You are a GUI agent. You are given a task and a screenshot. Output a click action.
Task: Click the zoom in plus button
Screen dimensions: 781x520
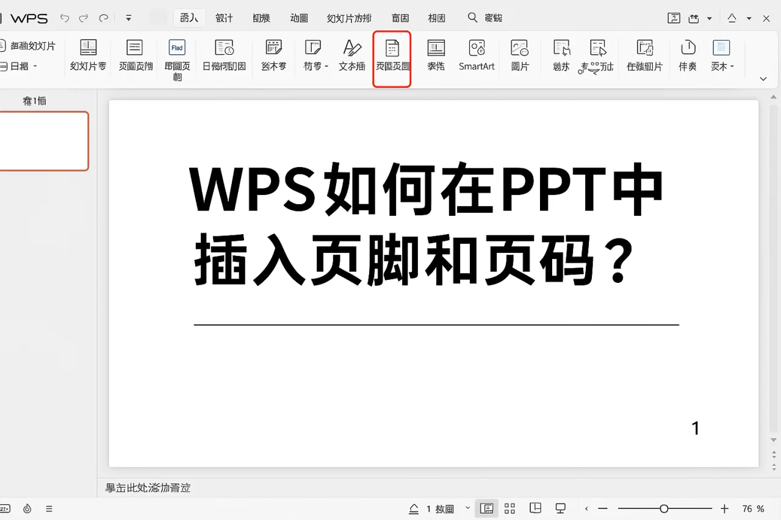724,508
